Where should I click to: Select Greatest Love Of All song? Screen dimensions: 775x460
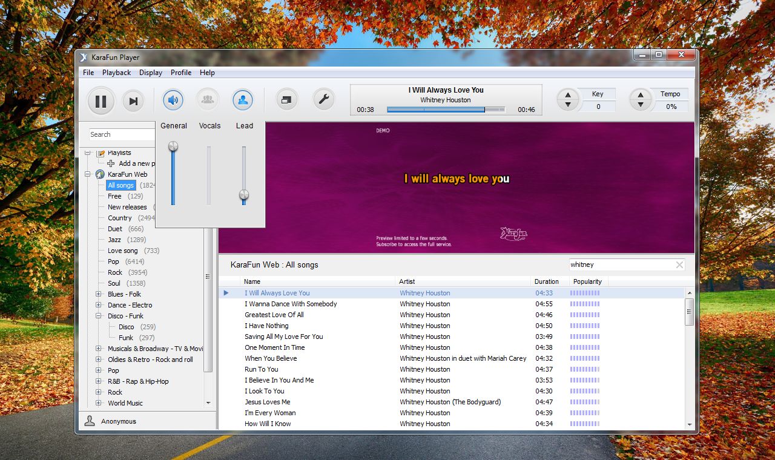[274, 315]
